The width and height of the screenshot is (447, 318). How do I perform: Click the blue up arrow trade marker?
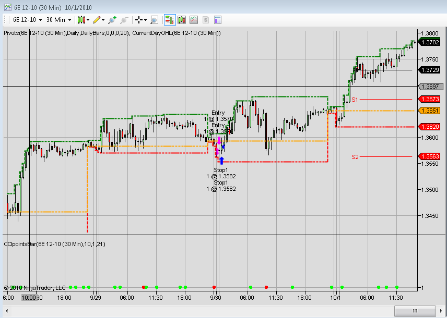(221, 161)
